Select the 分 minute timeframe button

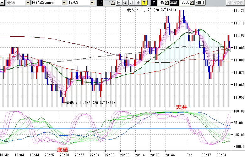point(138,3)
